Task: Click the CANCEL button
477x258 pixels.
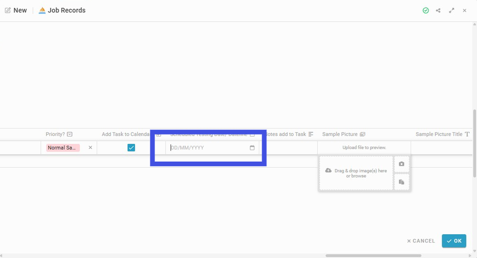Action: pos(421,241)
